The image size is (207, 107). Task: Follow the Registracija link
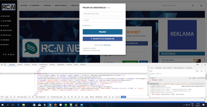[x=107, y=45]
